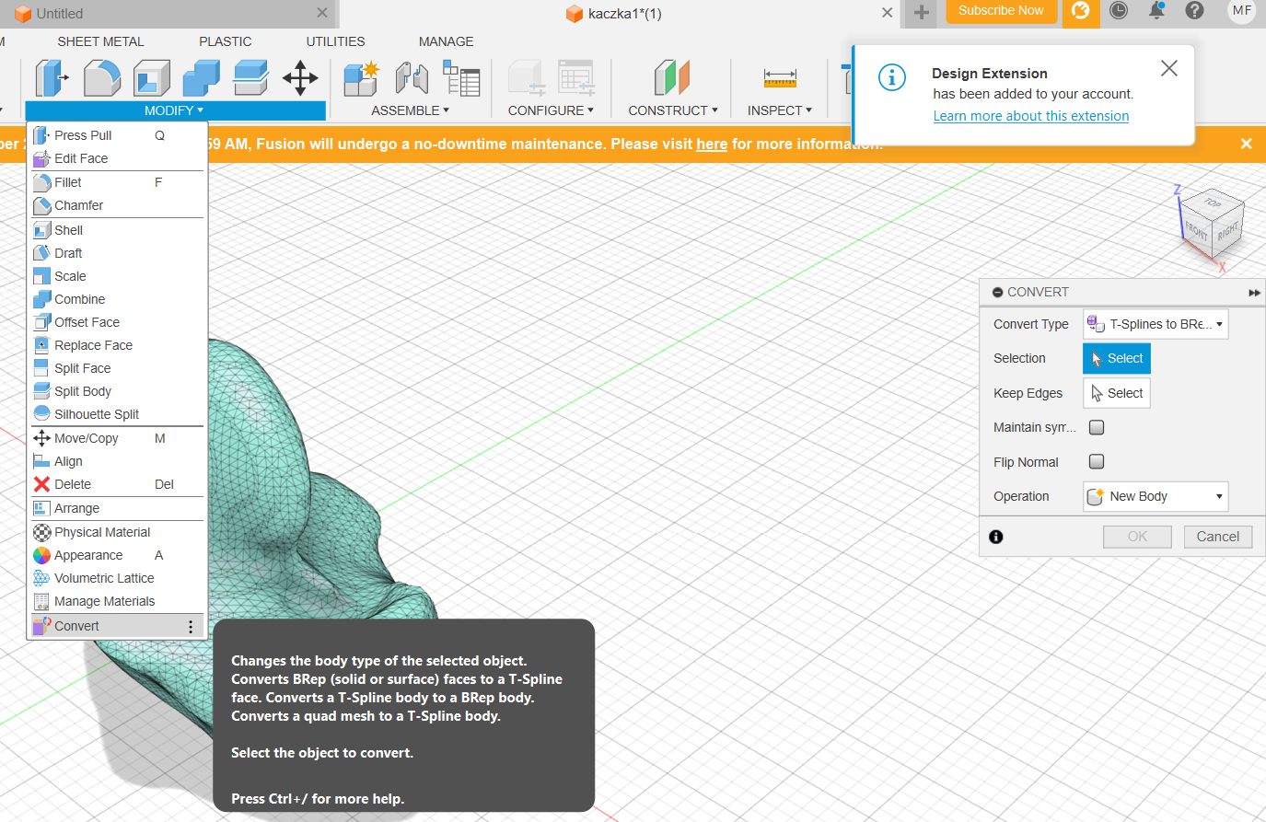This screenshot has width=1266, height=822.
Task: Click the Offset Plane construct icon
Action: [672, 78]
